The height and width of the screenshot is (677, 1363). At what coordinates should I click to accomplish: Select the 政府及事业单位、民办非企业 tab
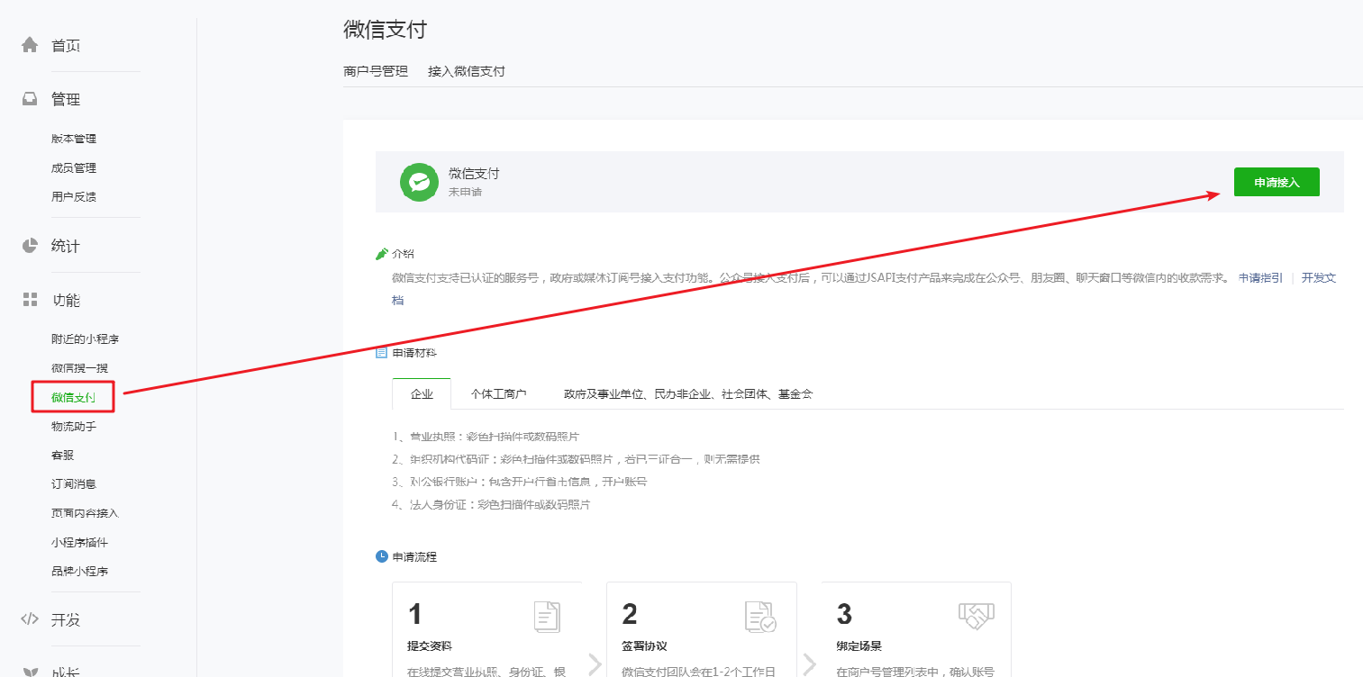pyautogui.click(x=688, y=394)
